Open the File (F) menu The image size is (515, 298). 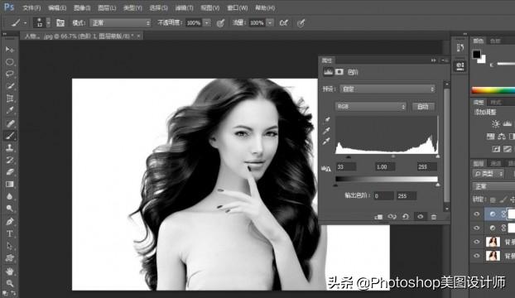31,7
